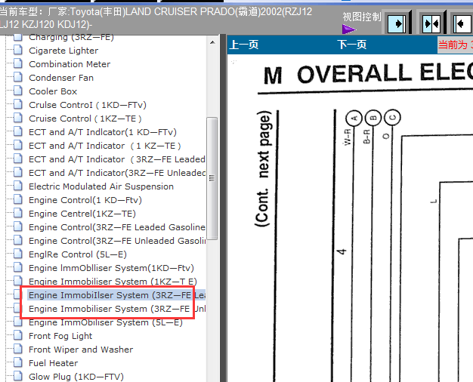Open Electric Modulated Air Suspension
Image resolution: width=473 pixels, height=382 pixels.
[x=101, y=186]
